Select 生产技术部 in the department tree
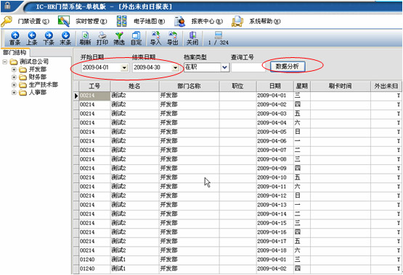The height and width of the screenshot is (275, 403). pos(43,85)
